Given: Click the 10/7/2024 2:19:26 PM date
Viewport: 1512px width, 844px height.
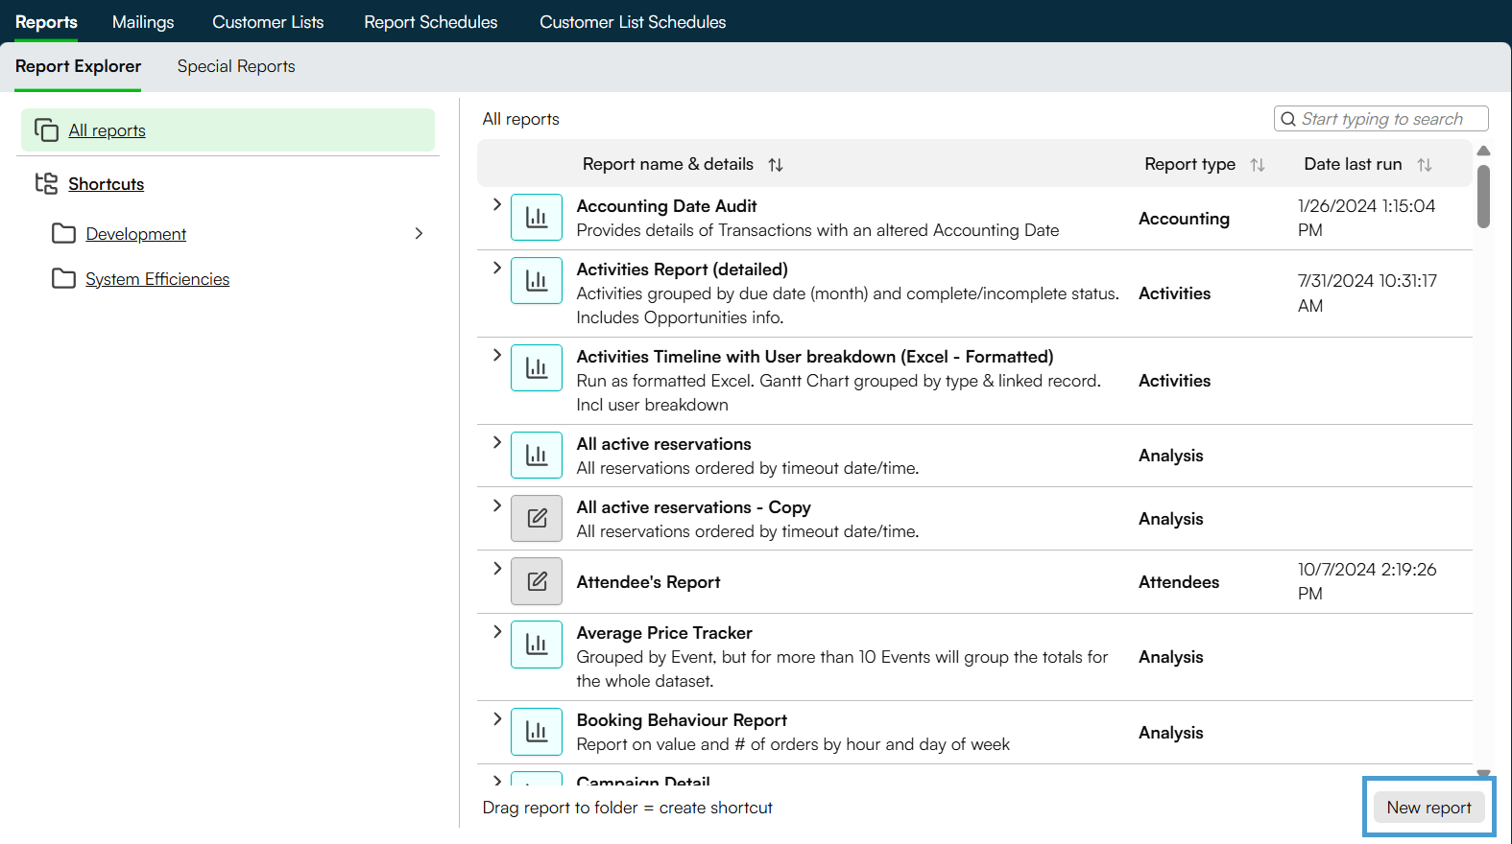Looking at the screenshot, I should [x=1367, y=581].
